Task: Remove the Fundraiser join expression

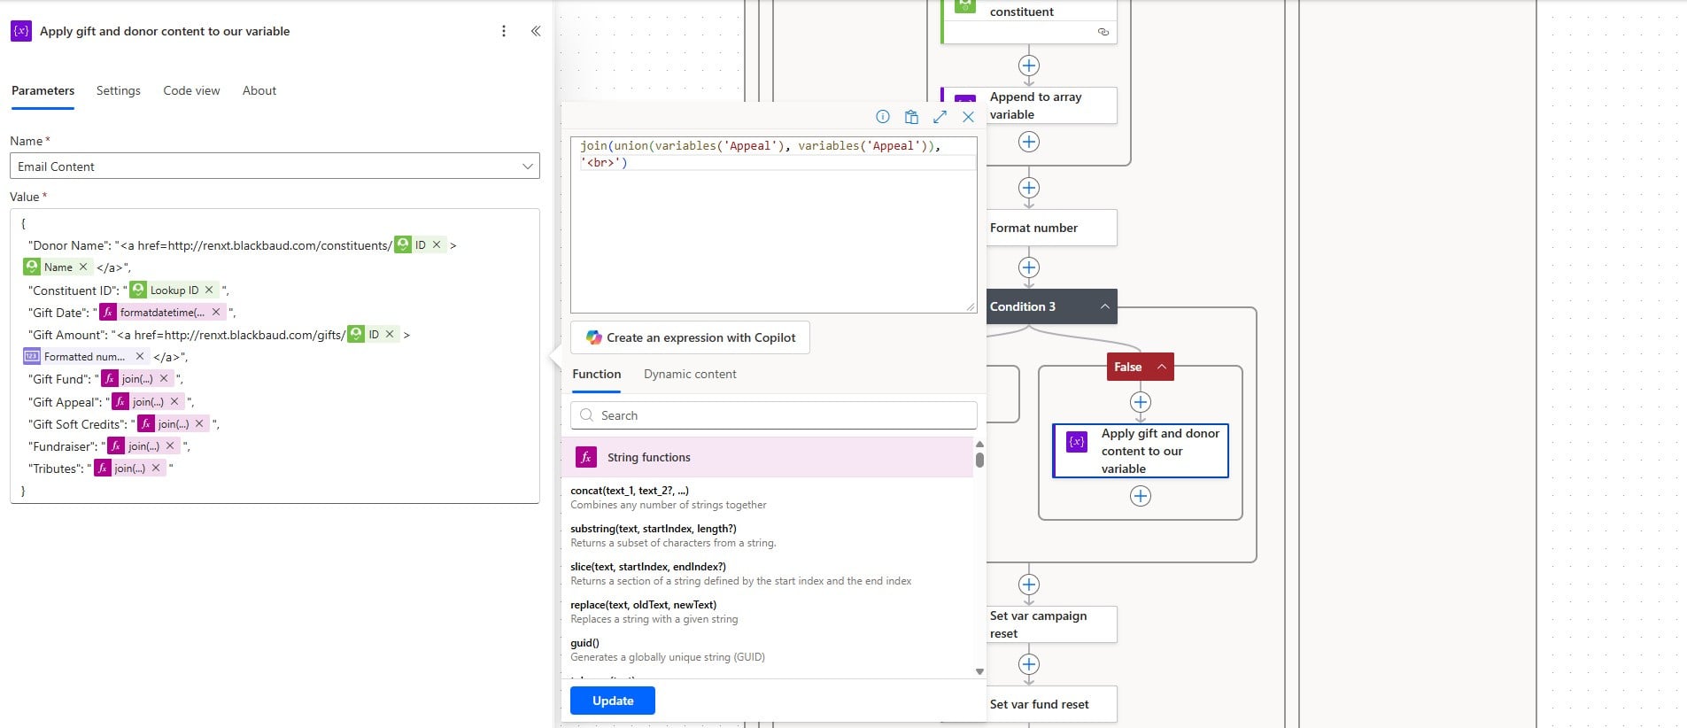Action: tap(170, 445)
